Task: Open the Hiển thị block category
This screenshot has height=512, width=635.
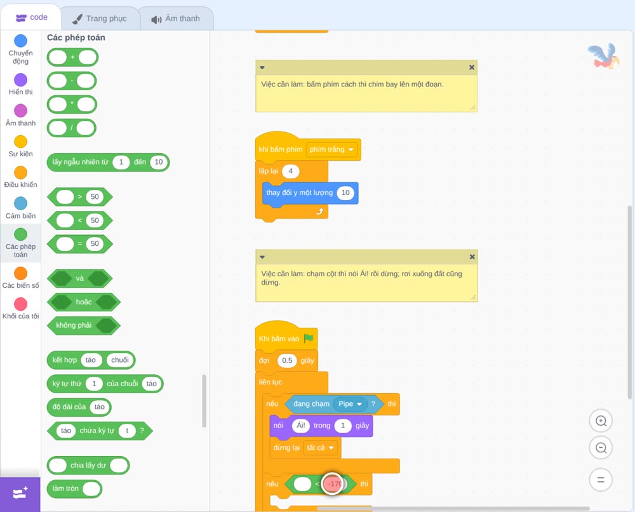Action: [x=20, y=84]
